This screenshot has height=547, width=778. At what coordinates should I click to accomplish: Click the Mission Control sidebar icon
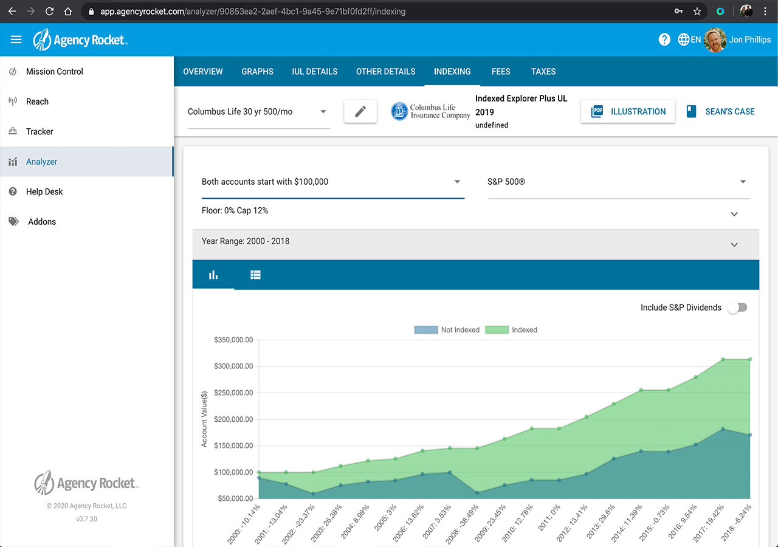(x=13, y=72)
